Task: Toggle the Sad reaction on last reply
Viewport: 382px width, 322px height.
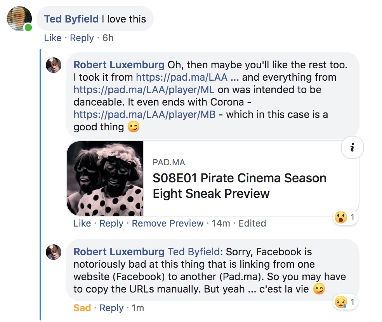Action: pyautogui.click(x=82, y=308)
